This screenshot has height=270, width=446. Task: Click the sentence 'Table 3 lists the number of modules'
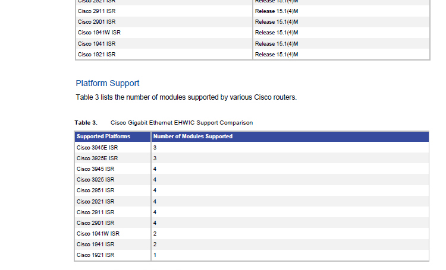[186, 97]
